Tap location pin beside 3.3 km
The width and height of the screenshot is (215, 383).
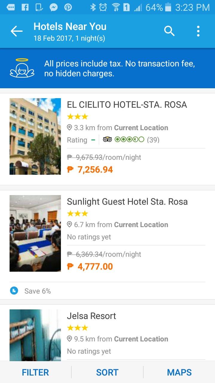click(70, 128)
